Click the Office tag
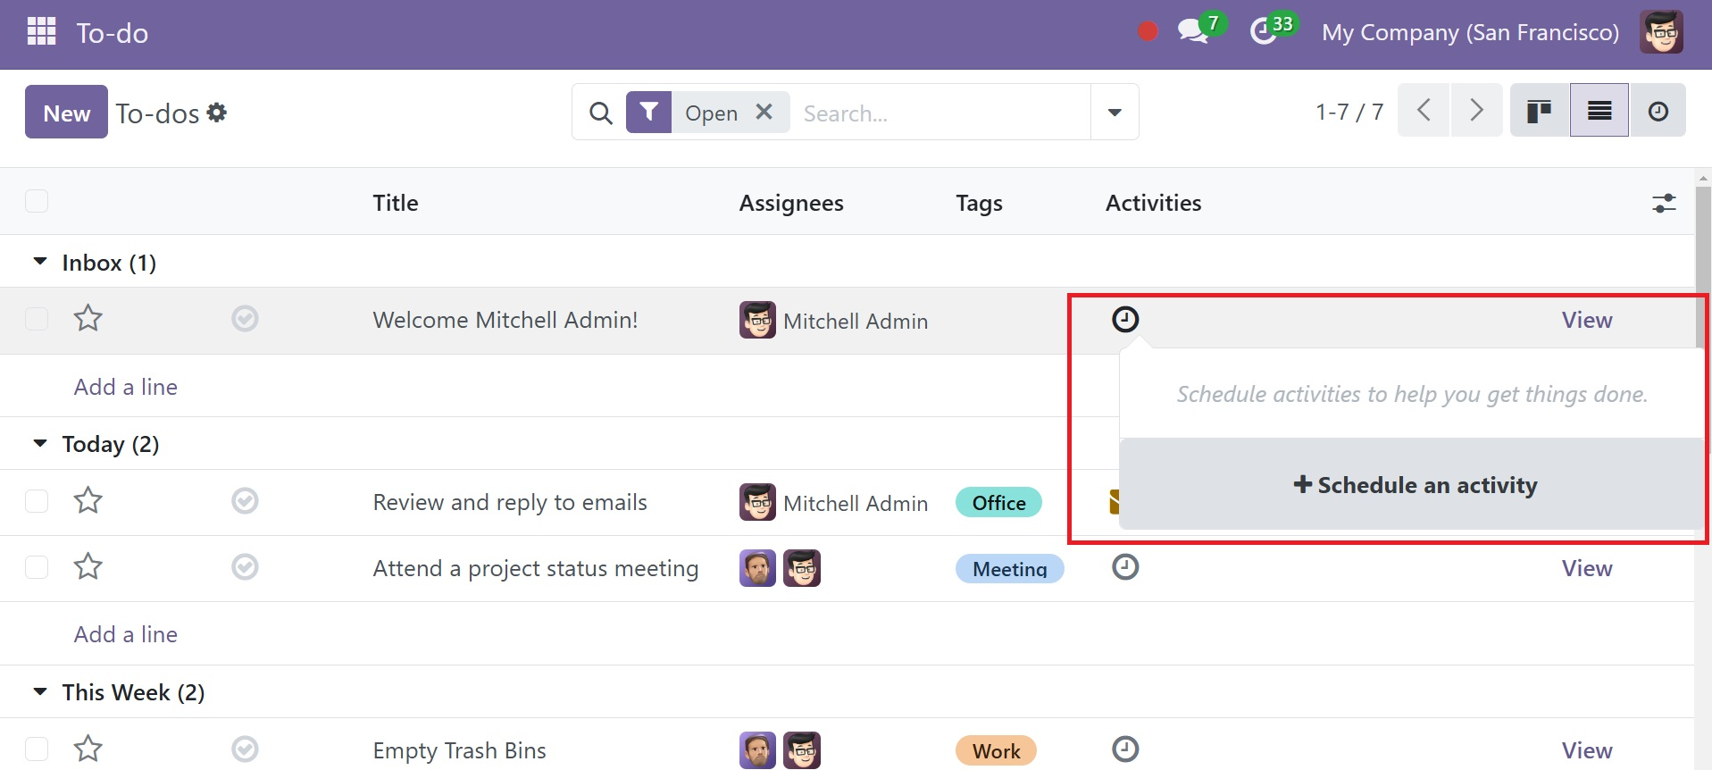1712x770 pixels. pos(998,503)
